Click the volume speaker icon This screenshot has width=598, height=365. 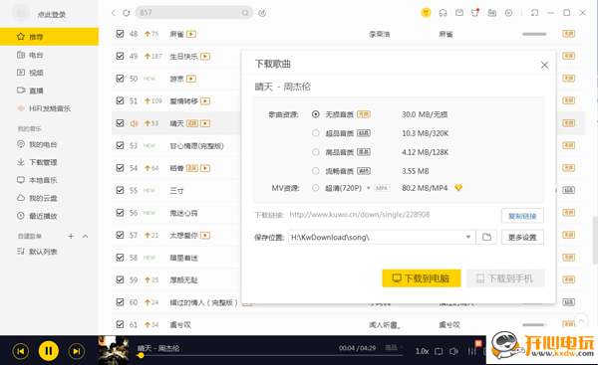tap(453, 351)
